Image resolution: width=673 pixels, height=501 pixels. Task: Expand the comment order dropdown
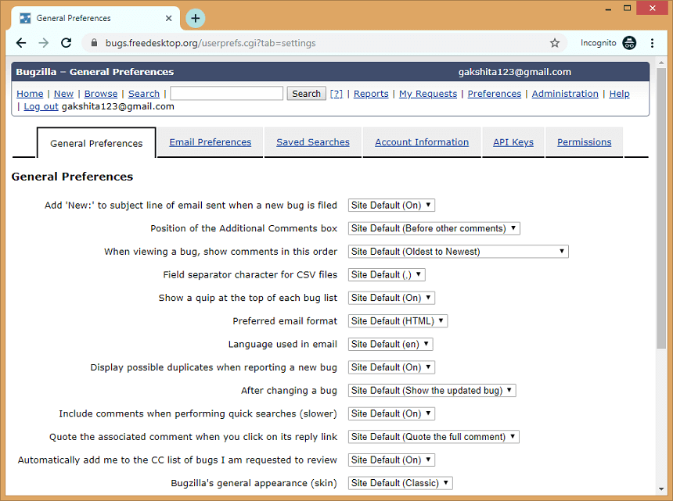point(459,252)
